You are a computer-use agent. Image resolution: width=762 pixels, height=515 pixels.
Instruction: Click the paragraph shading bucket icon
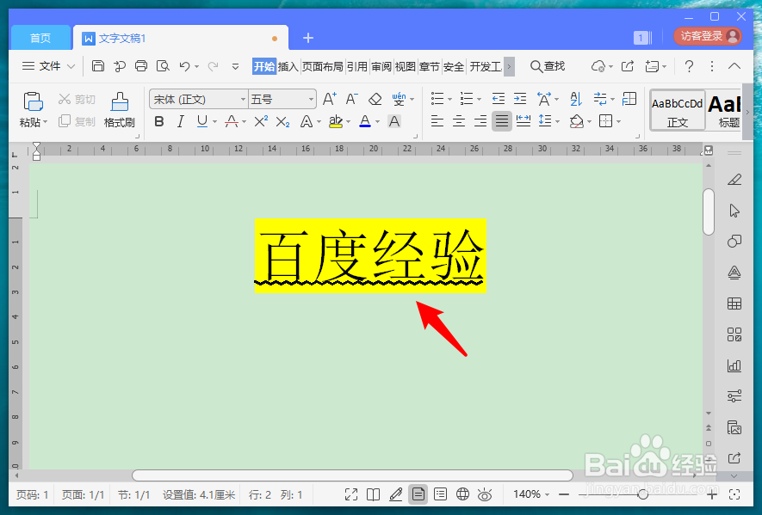tap(576, 121)
